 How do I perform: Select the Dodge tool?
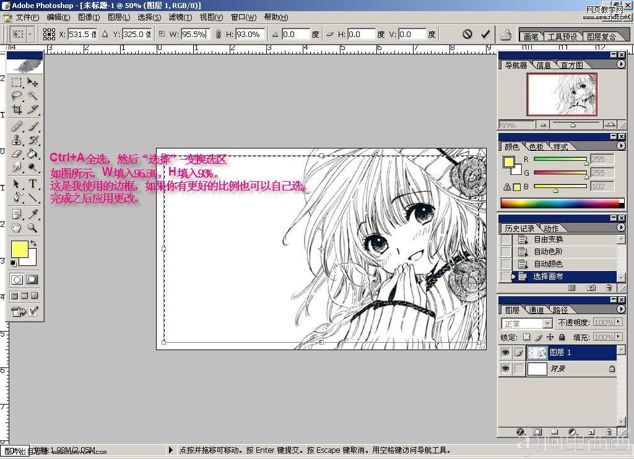33,167
